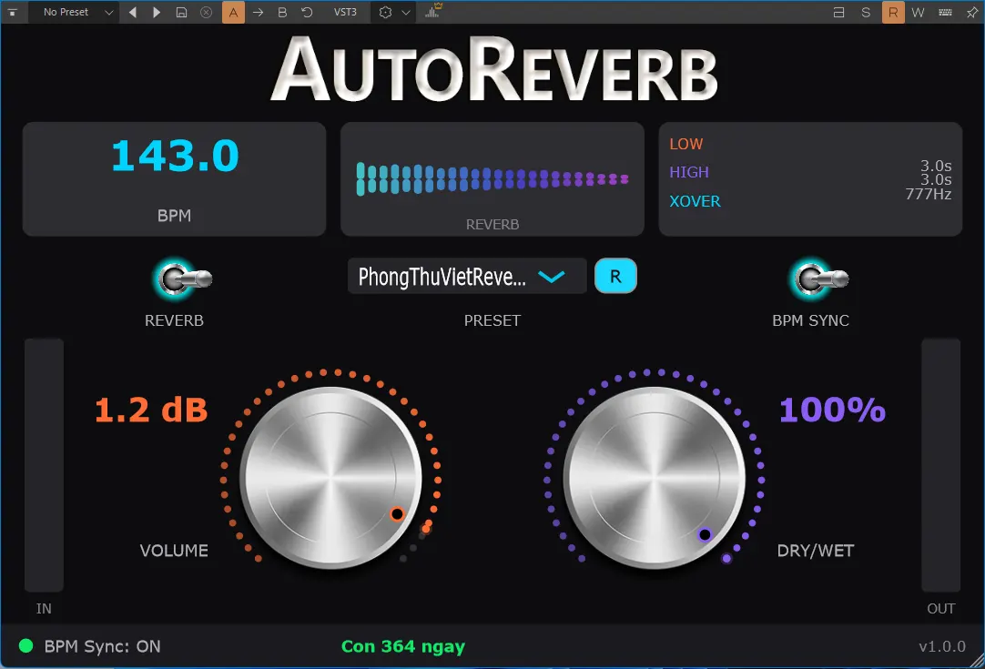Viewport: 985px width, 669px height.
Task: Click the 143.0 BPM value
Action: click(175, 156)
